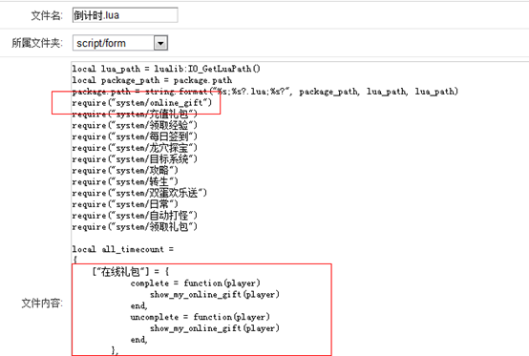Click the complete = function(player) line
This screenshot has height=356, width=529.
point(196,283)
